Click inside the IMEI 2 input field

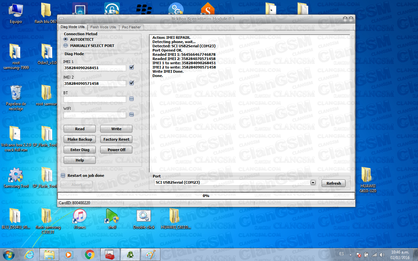[x=95, y=83]
